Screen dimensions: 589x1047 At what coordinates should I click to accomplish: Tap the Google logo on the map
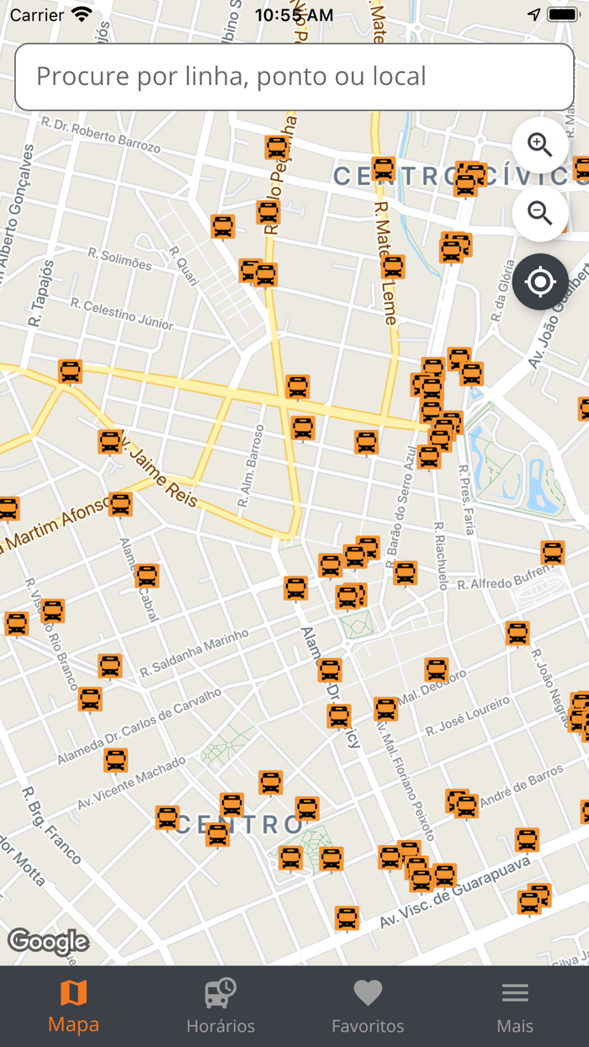click(x=48, y=942)
